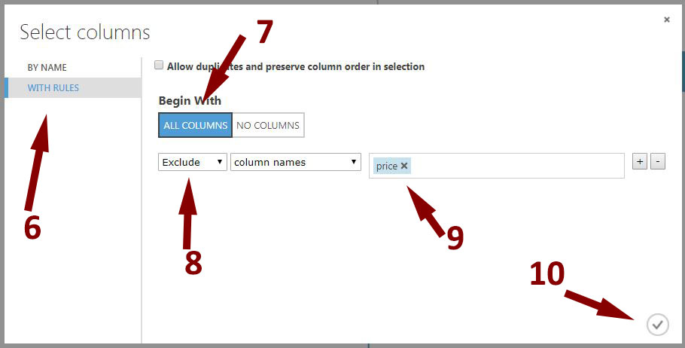The height and width of the screenshot is (348, 685).
Task: Open the column names dropdown
Action: (296, 162)
